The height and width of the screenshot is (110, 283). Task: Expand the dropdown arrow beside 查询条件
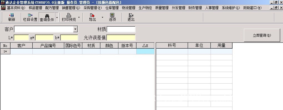pyautogui.click(x=57, y=17)
